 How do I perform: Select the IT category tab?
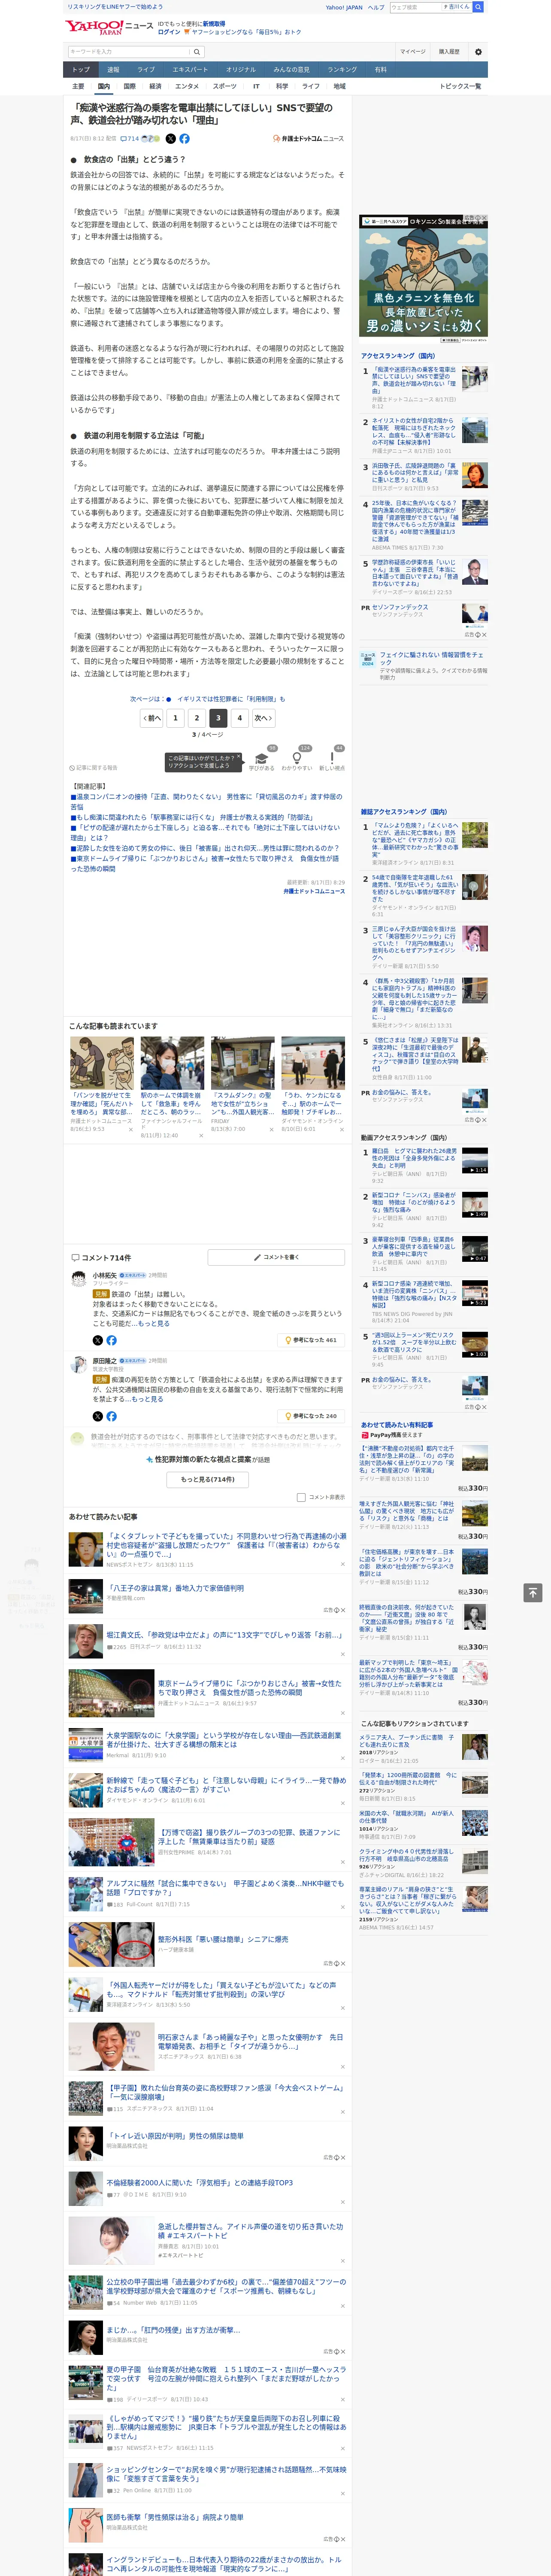256,86
